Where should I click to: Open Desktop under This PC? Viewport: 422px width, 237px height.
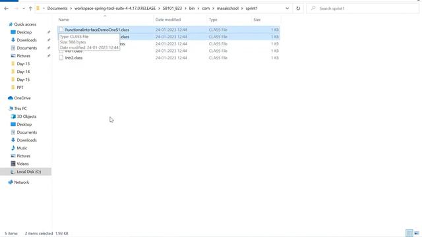point(24,124)
